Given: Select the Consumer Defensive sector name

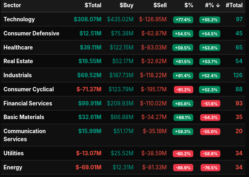Looking at the screenshot, I should point(31,33).
